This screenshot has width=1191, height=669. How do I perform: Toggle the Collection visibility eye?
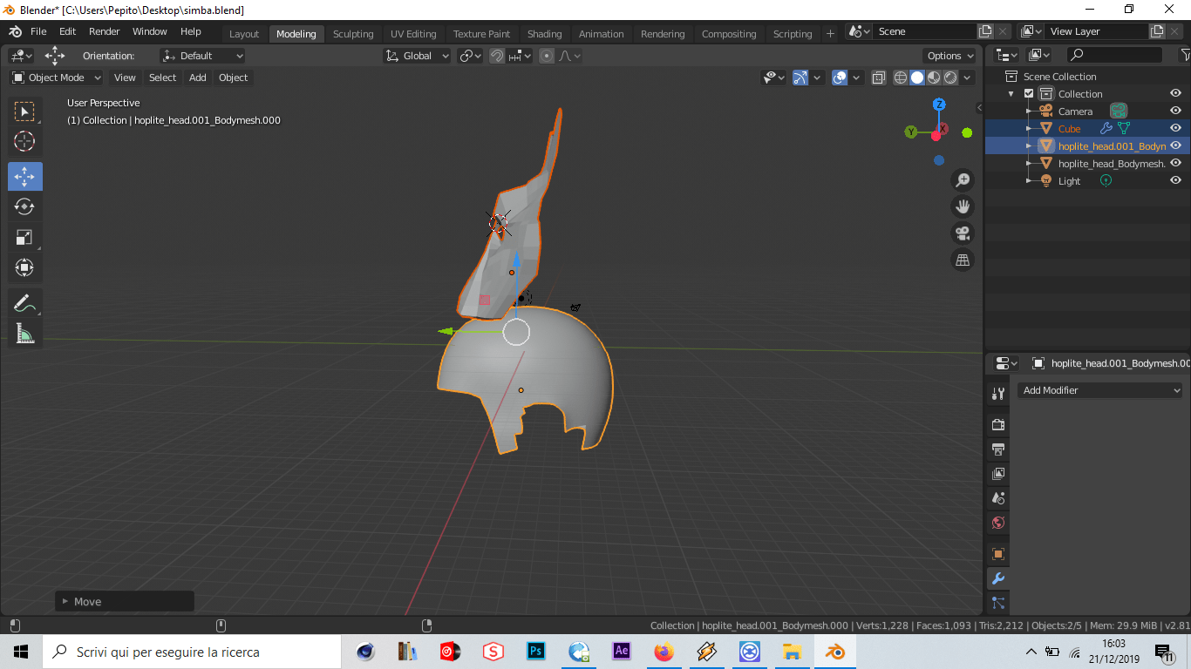[x=1175, y=93]
